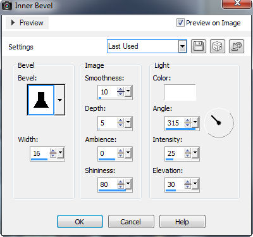Click the Save preset floppy disk icon
The image size is (253, 237).
click(199, 46)
